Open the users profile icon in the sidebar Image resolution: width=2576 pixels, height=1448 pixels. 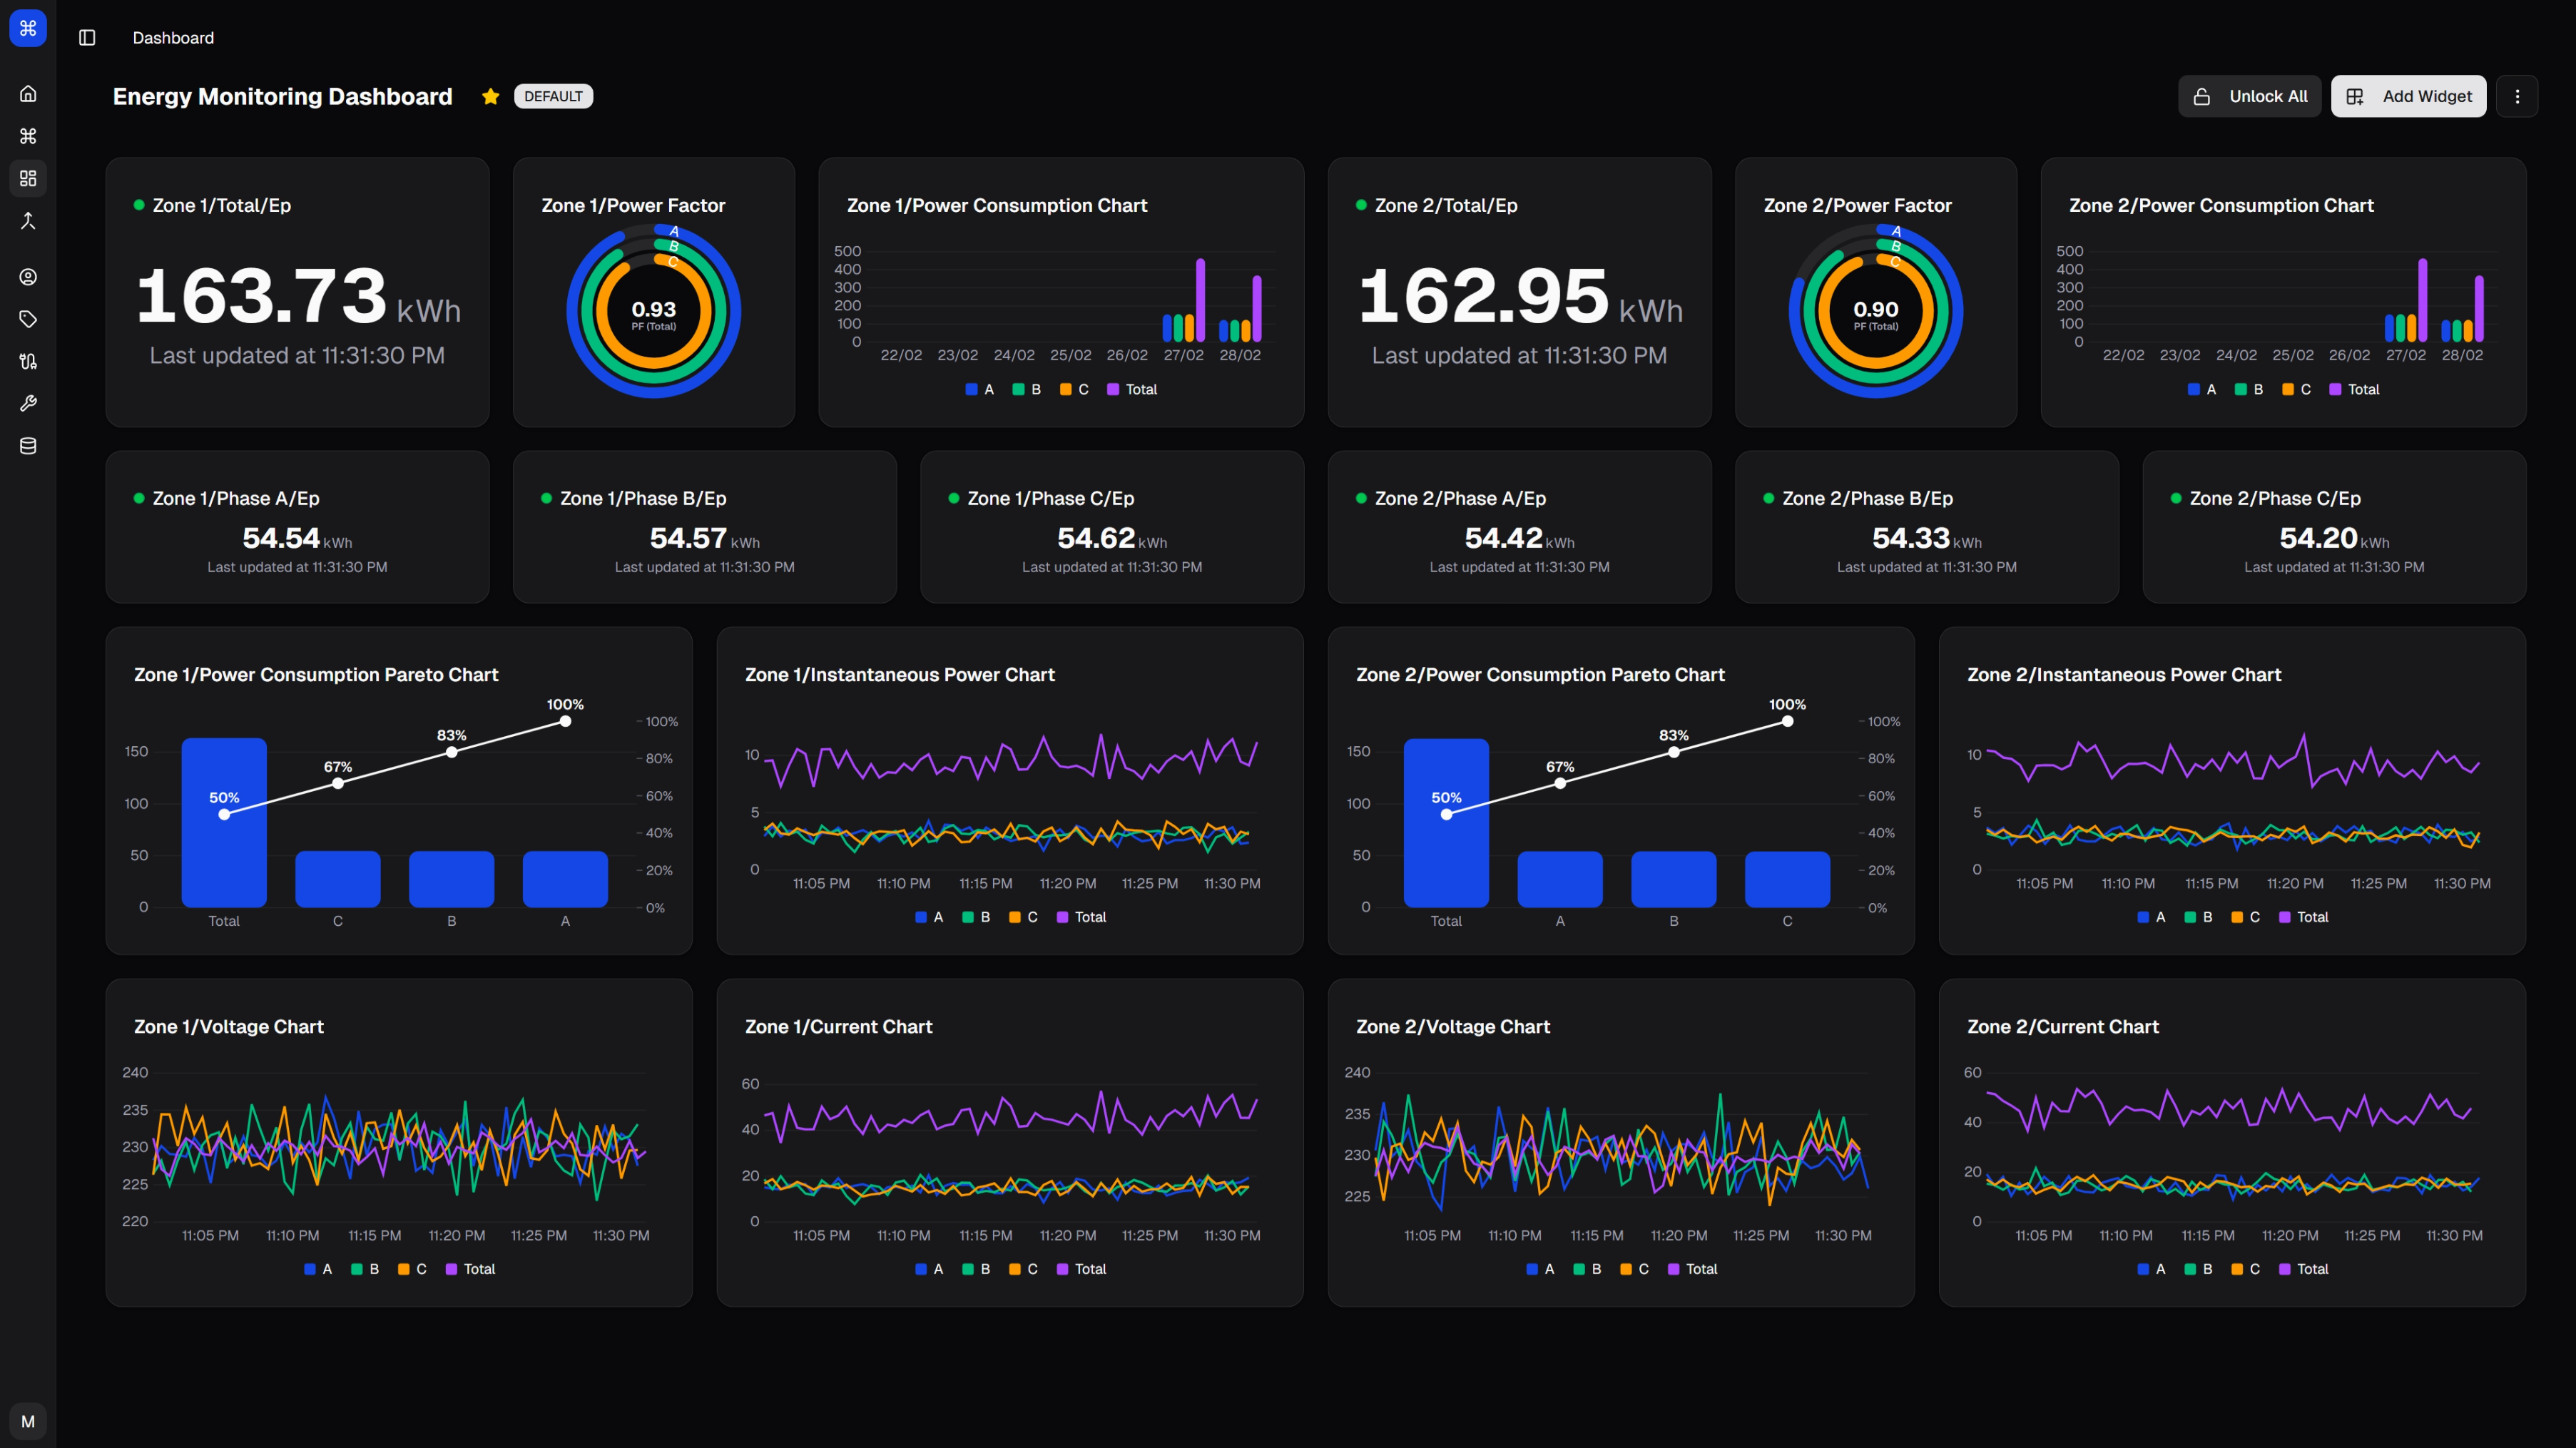(28, 277)
